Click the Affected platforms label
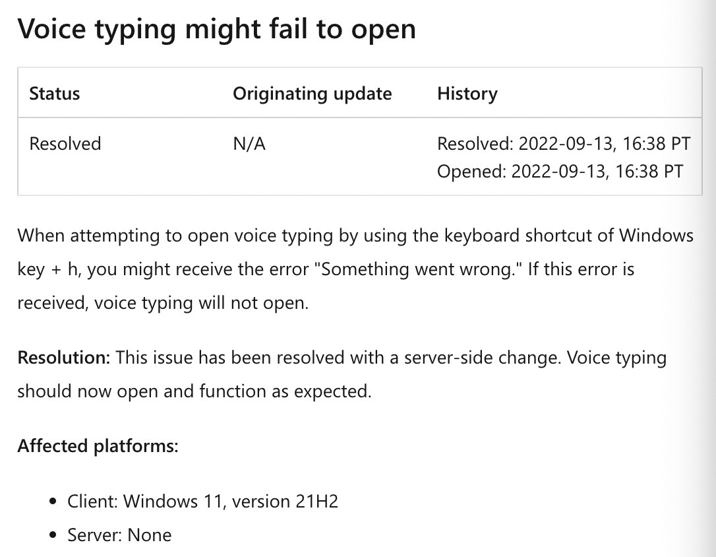 click(98, 446)
